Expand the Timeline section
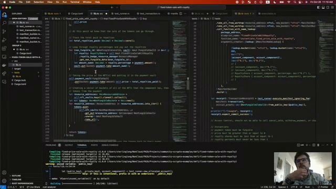 (x=16, y=180)
